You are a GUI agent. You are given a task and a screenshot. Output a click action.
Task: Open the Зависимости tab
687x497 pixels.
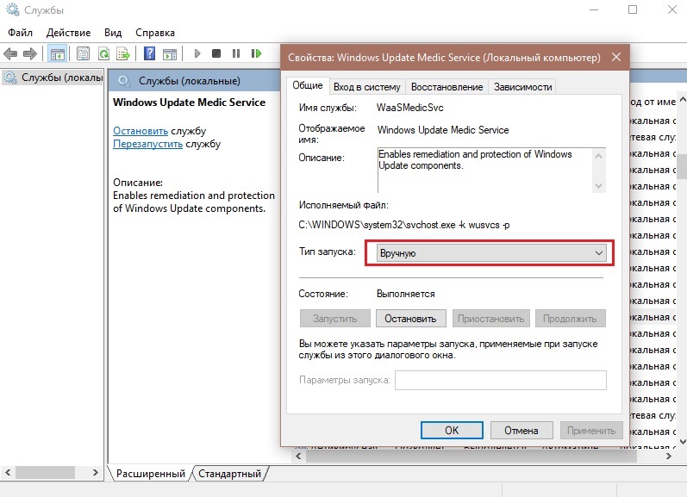coord(521,87)
